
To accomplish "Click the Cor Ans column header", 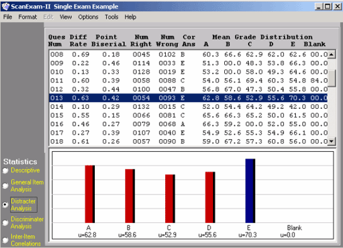I will pyautogui.click(x=189, y=40).
